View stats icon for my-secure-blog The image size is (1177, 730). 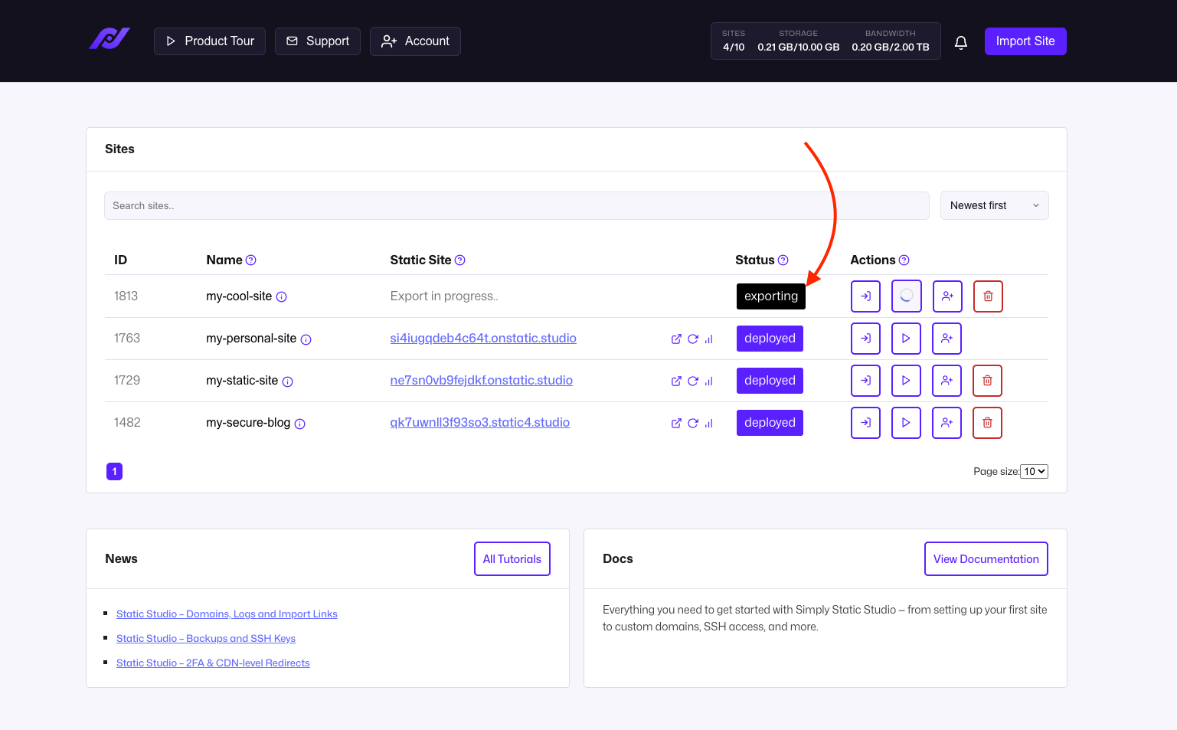pyautogui.click(x=709, y=424)
